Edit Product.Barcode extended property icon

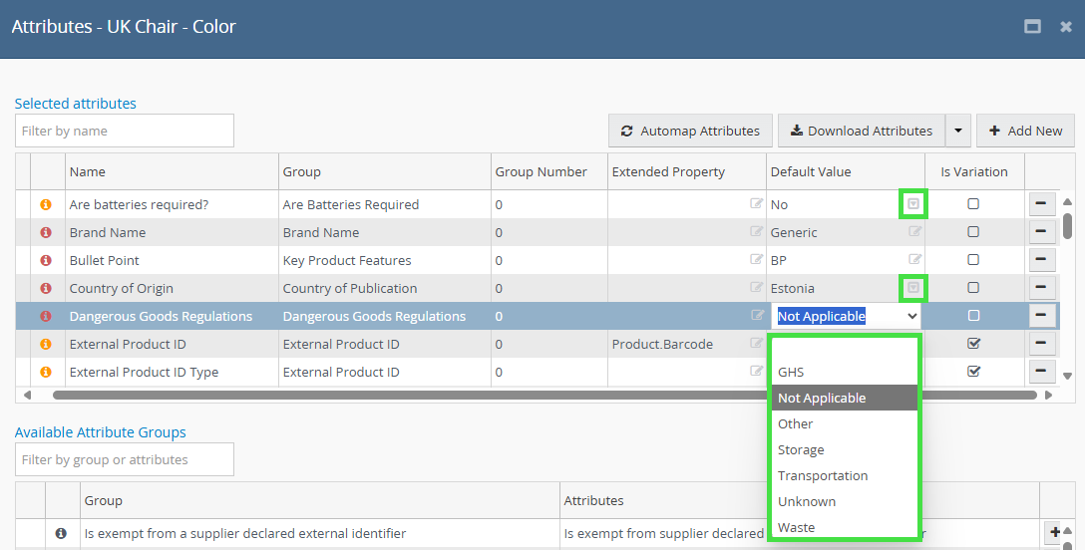click(756, 343)
